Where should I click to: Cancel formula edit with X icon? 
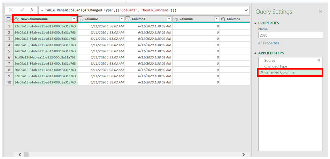pos(11,10)
